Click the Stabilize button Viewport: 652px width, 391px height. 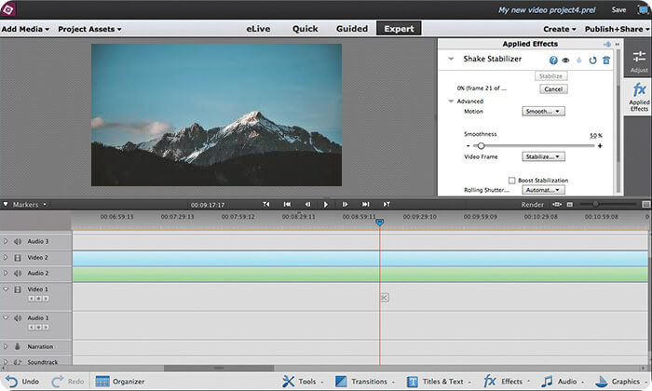click(550, 76)
